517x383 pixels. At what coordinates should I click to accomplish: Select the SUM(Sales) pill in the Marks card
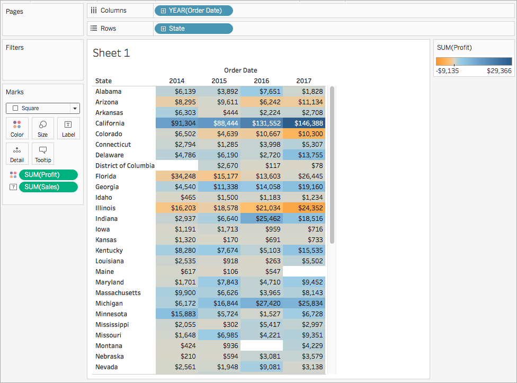point(48,187)
